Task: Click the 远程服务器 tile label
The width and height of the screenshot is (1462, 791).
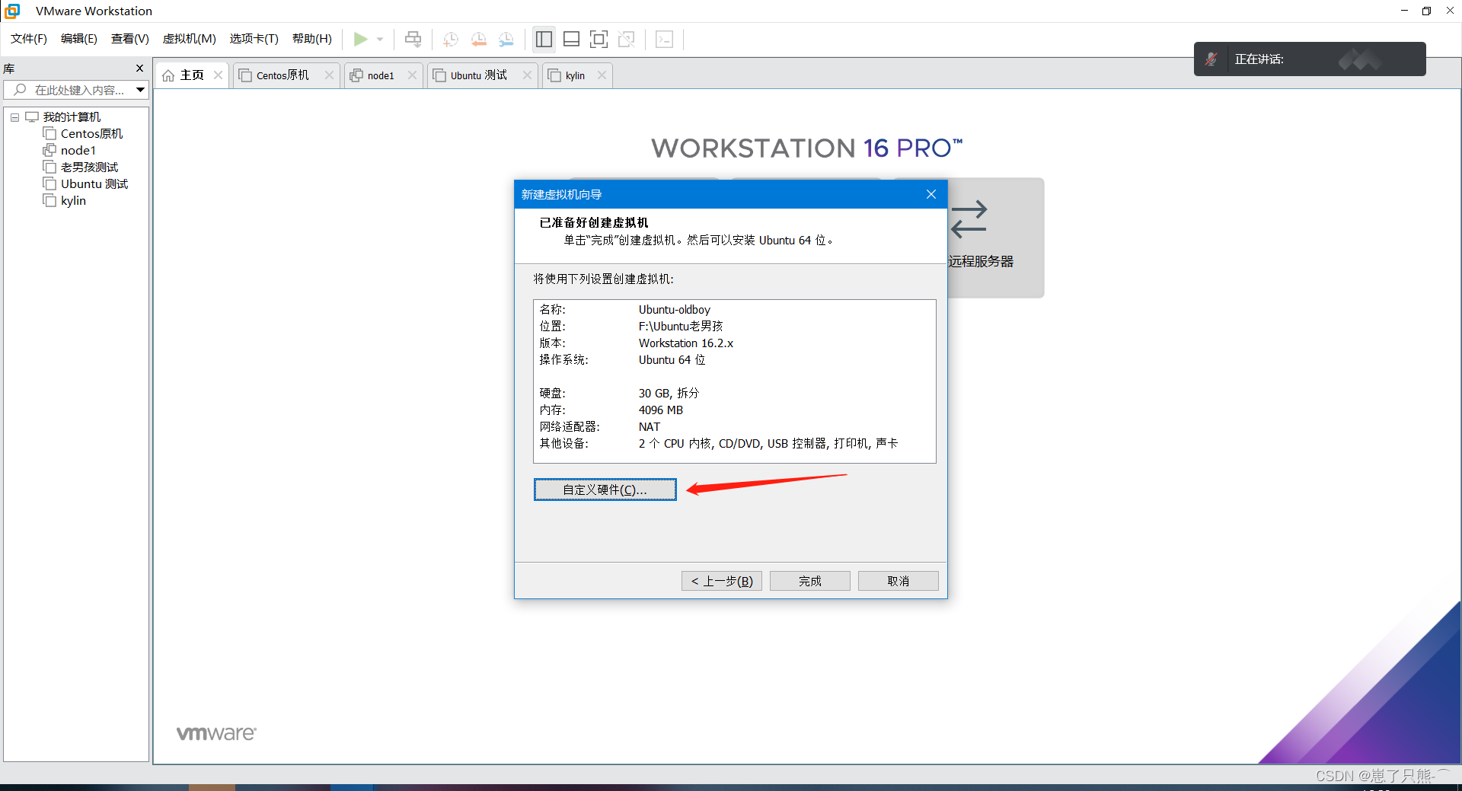Action: click(x=981, y=261)
